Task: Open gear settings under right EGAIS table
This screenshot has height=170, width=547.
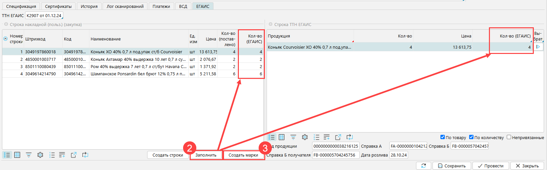Action: (x=305, y=137)
